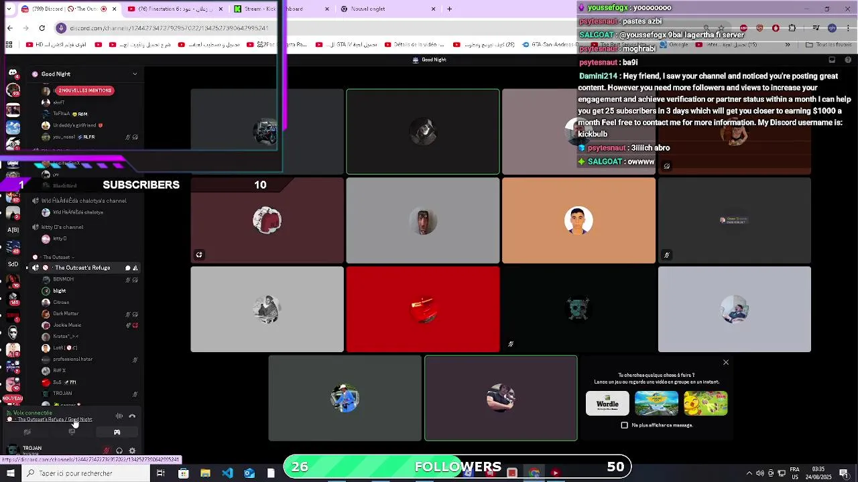Open Windows Start menu
Viewport: 858px width, 482px height.
(10, 473)
